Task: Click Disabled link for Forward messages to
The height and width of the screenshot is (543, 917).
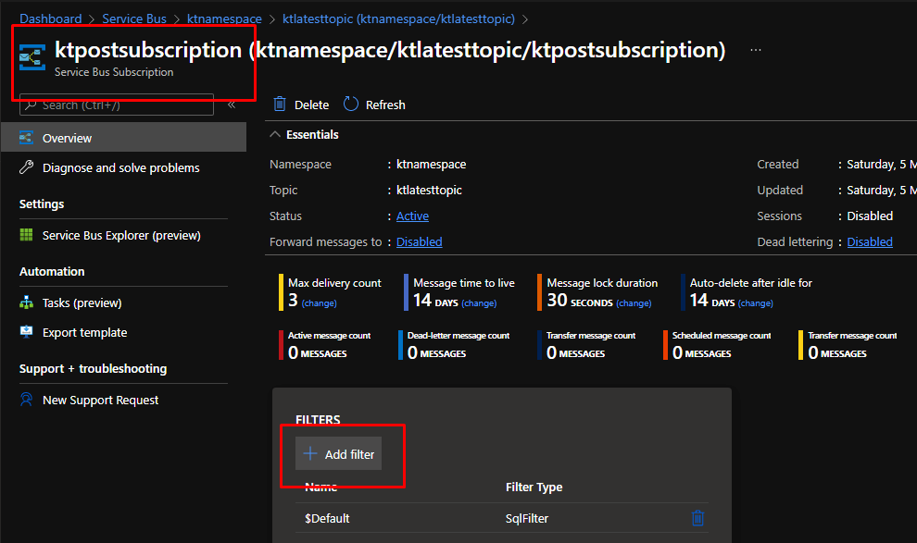Action: 419,242
